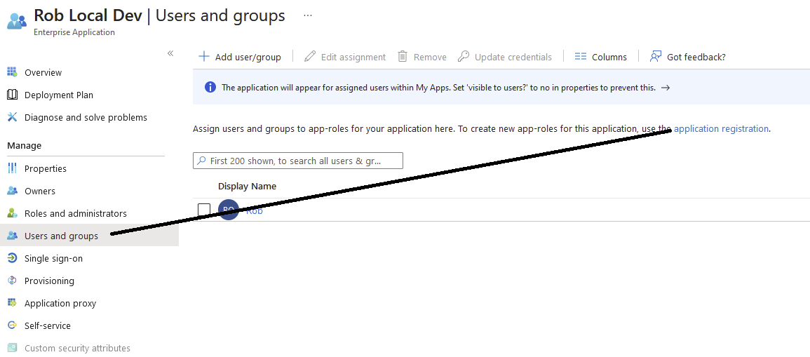Image resolution: width=810 pixels, height=357 pixels.
Task: Click the My Apps visibility info banner text
Action: click(x=438, y=88)
